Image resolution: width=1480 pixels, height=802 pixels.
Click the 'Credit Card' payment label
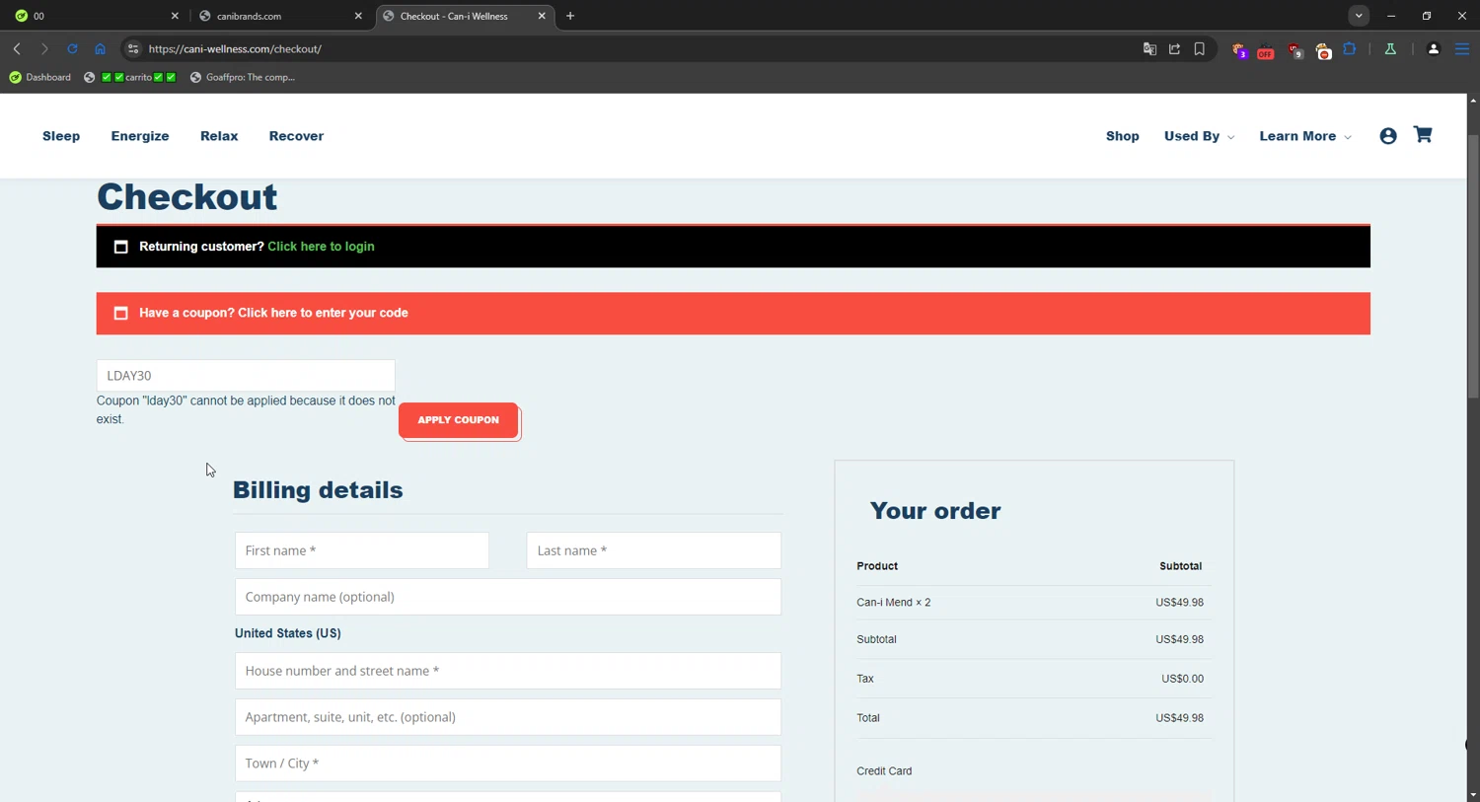tap(884, 771)
